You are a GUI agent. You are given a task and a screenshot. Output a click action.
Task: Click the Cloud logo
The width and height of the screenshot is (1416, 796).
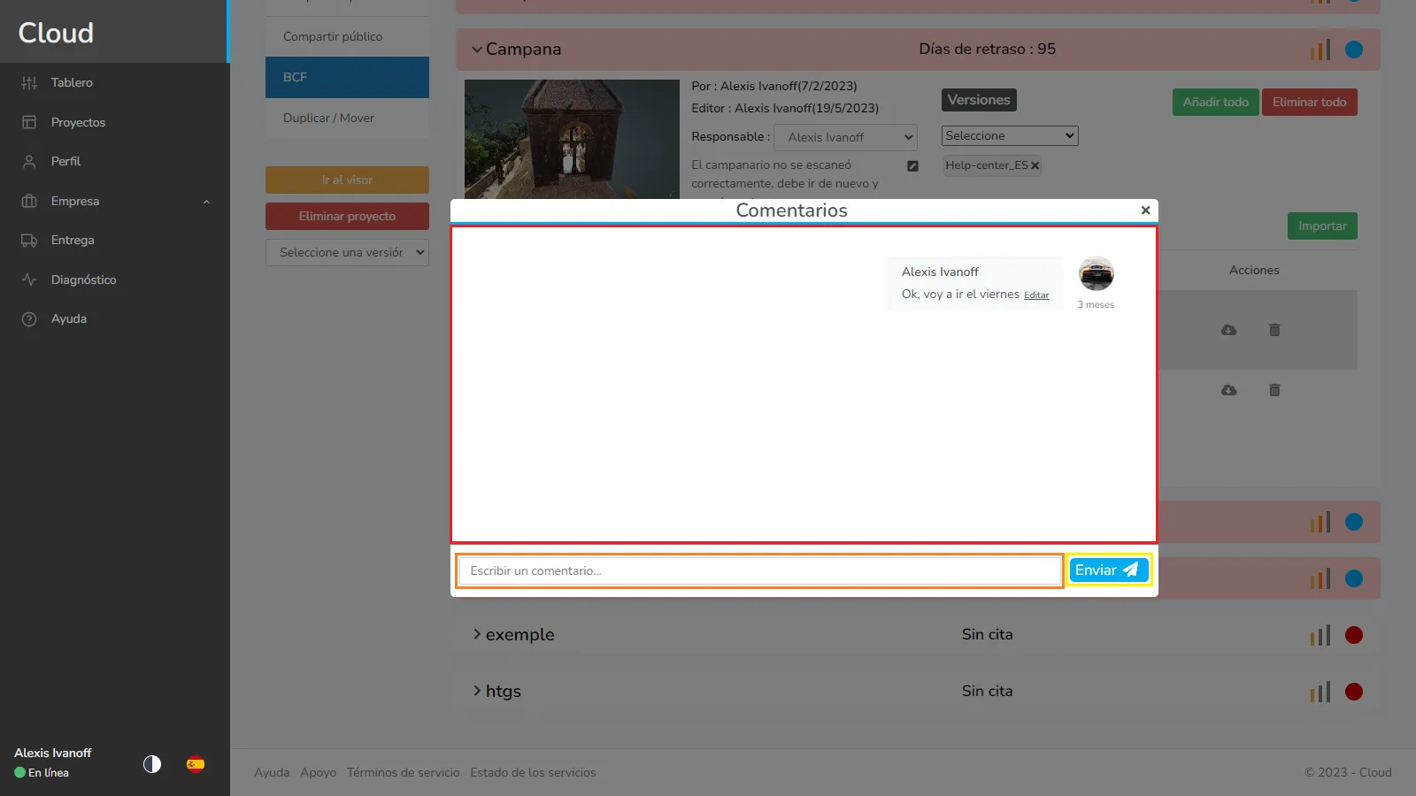coord(56,33)
